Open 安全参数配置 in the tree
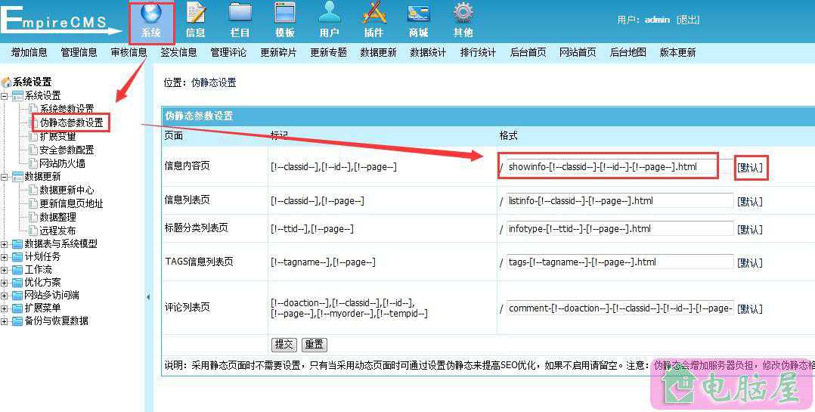The image size is (815, 412). coord(67,150)
